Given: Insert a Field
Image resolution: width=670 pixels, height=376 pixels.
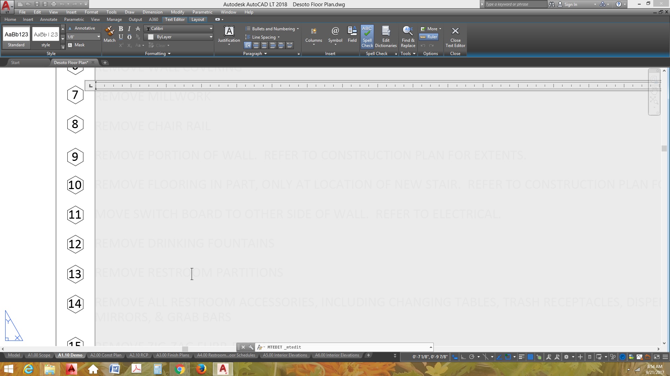Looking at the screenshot, I should pos(352,35).
